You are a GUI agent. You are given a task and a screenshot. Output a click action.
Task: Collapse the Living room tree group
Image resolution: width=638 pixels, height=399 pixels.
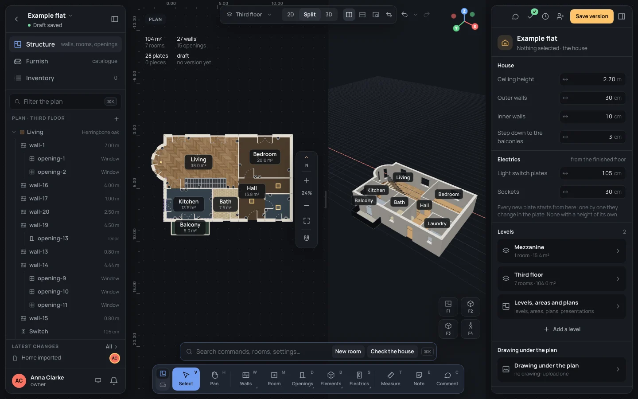(x=14, y=132)
